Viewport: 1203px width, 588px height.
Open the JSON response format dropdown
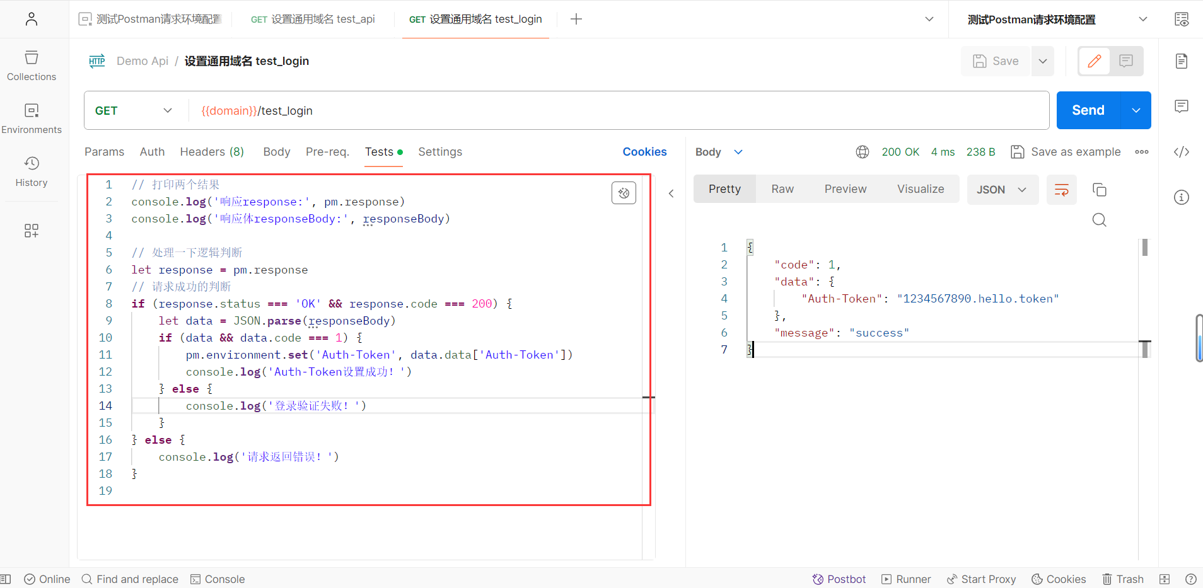[x=1002, y=189]
